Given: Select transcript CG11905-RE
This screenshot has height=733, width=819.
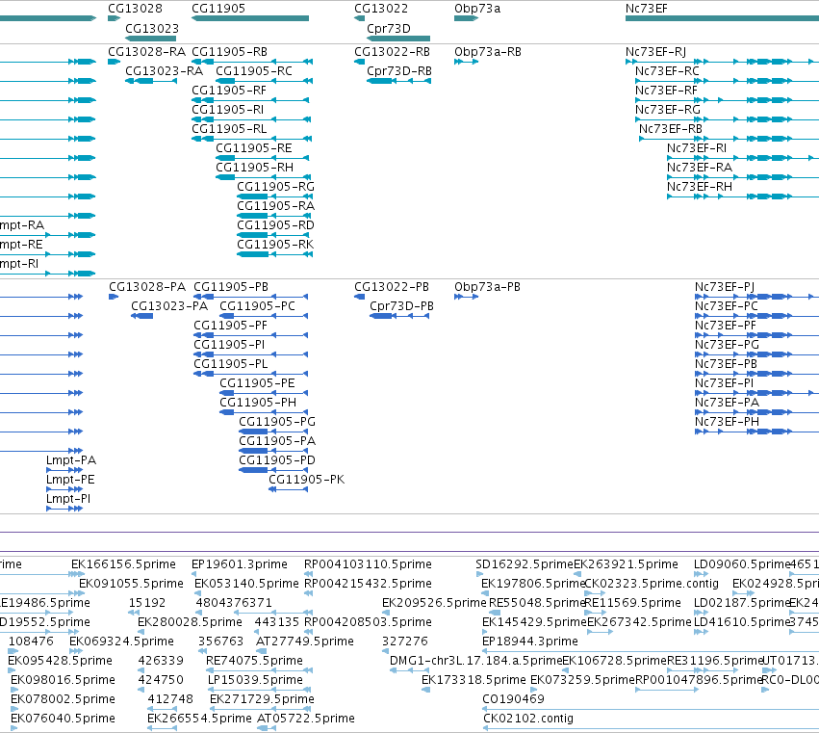Looking at the screenshot, I should tap(254, 148).
